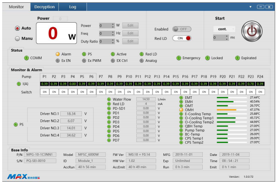
Task: Click the OMH temperature progress bar
Action: tap(226, 109)
